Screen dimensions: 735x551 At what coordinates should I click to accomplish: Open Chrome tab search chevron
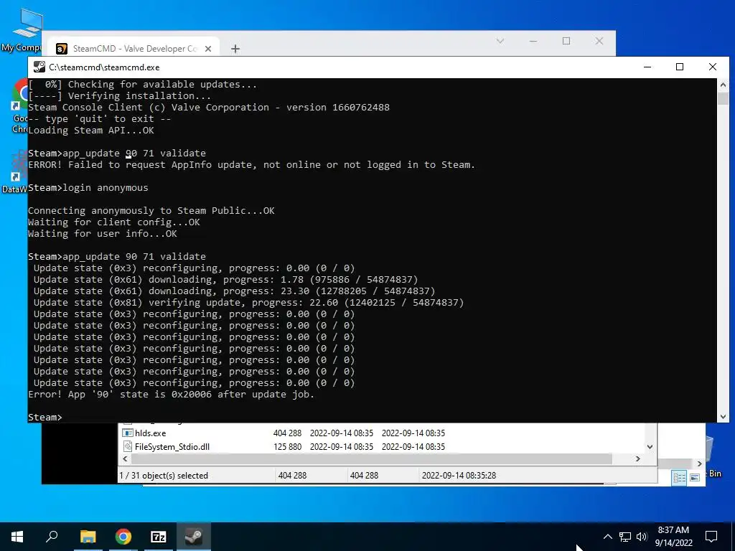click(500, 41)
